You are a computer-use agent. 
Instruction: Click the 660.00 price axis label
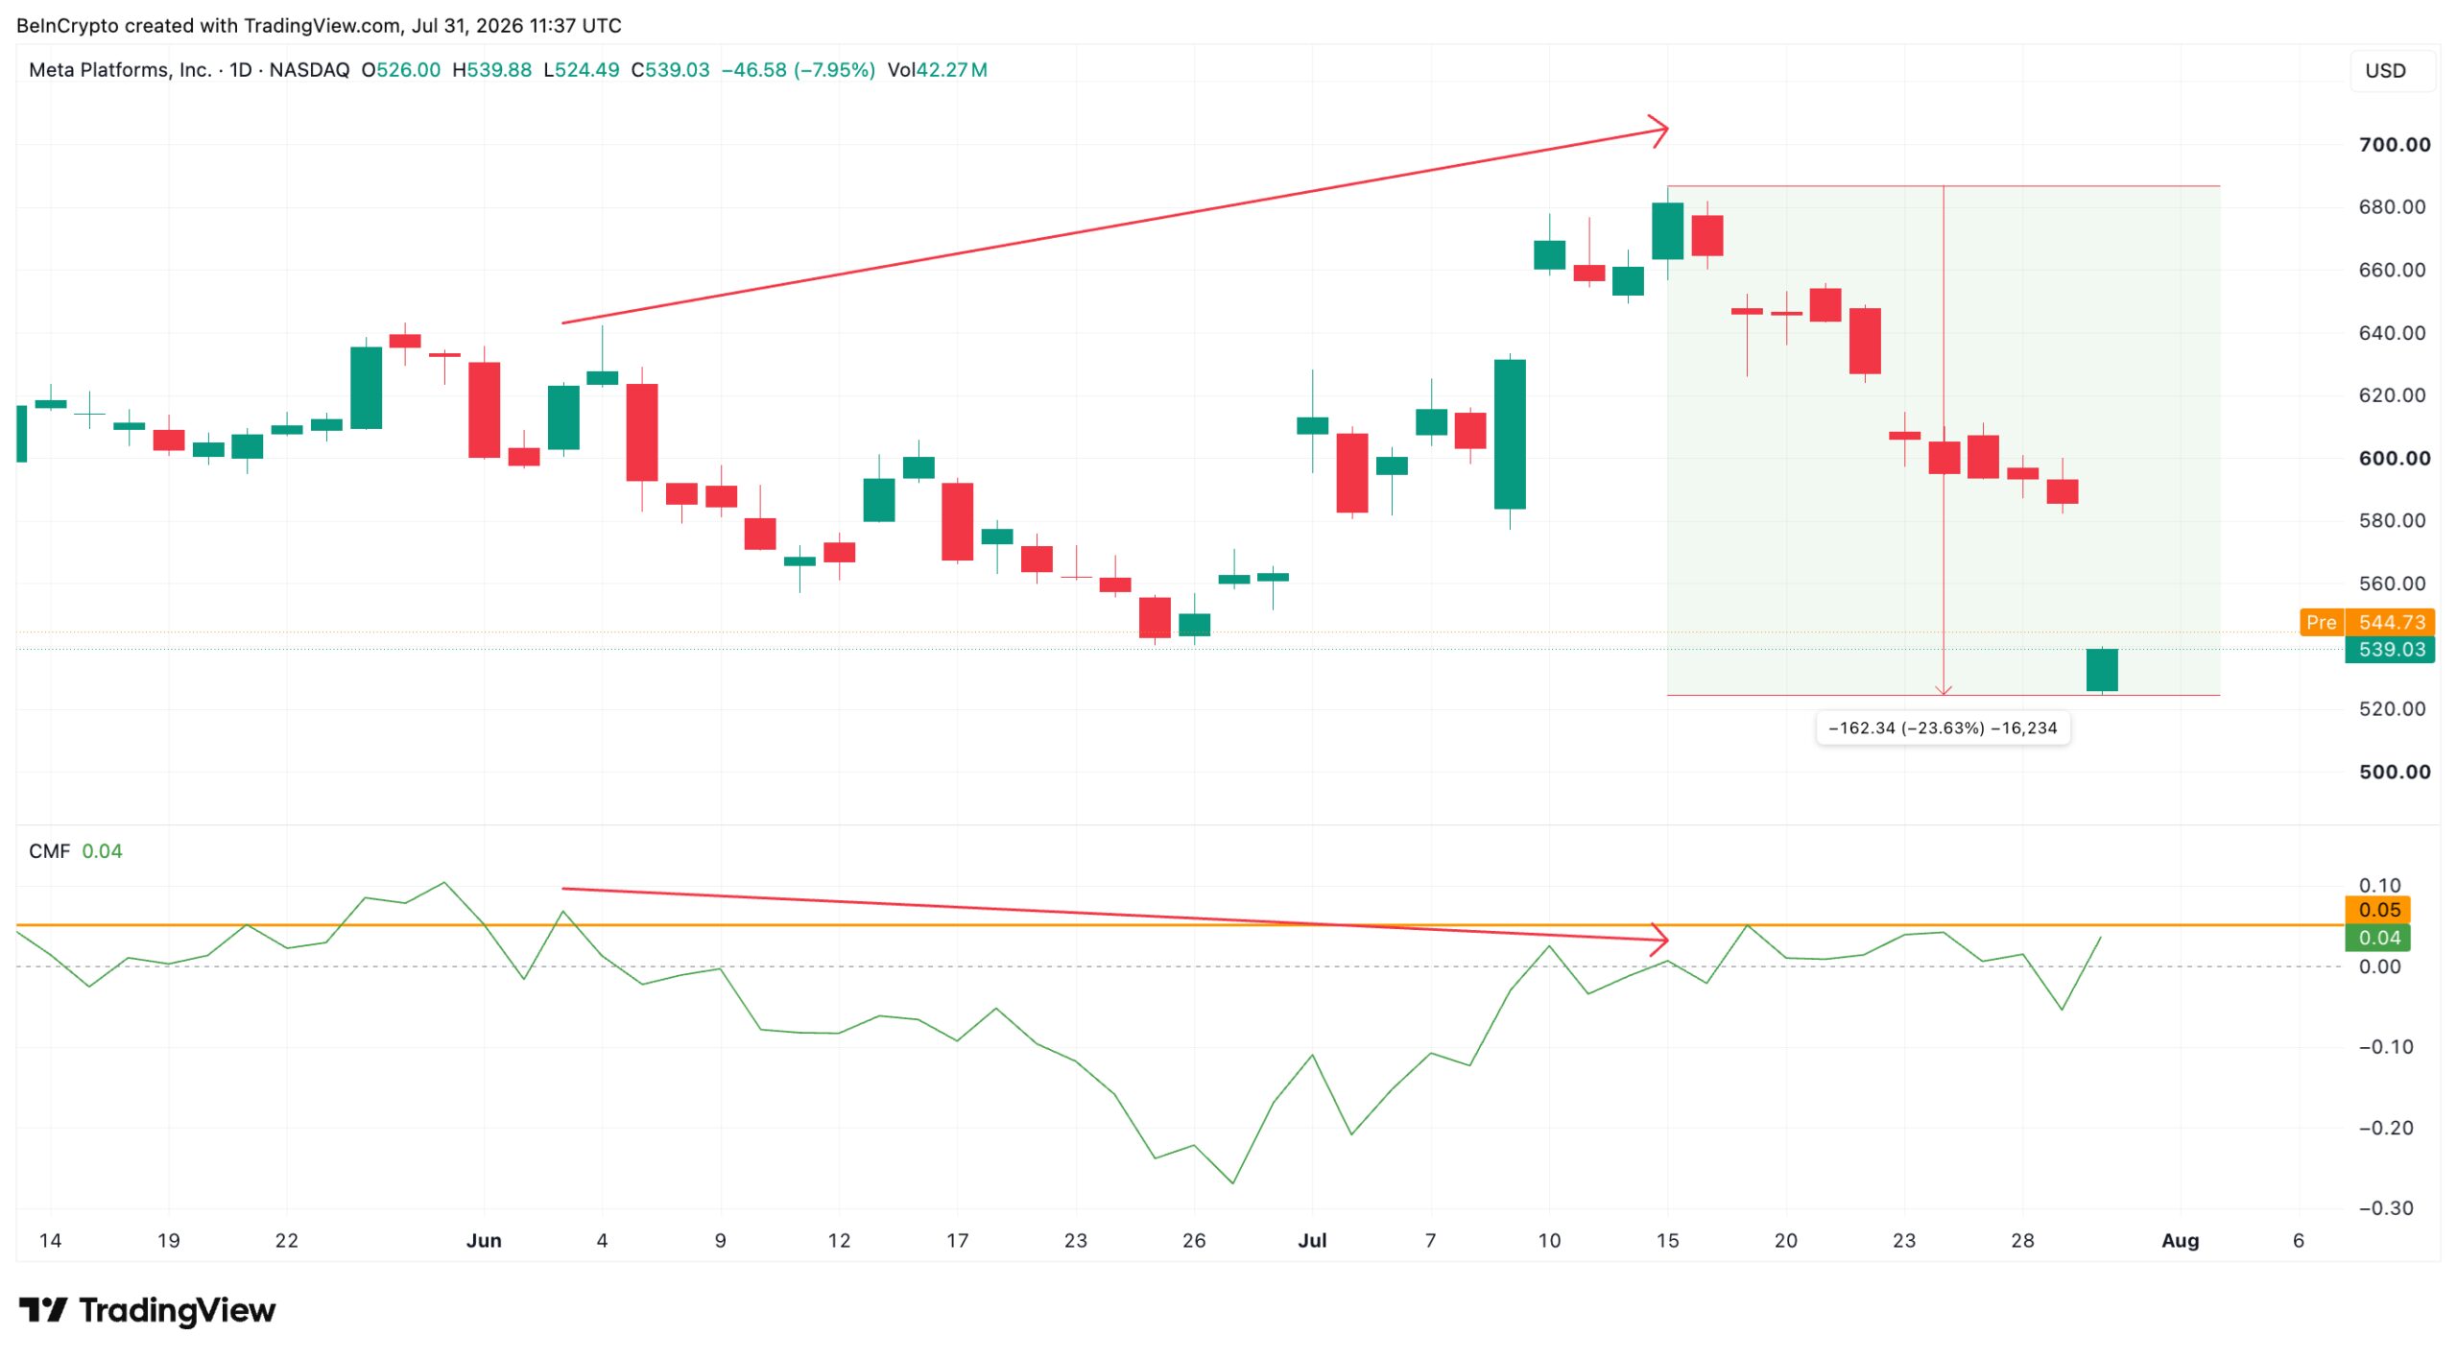click(2392, 270)
